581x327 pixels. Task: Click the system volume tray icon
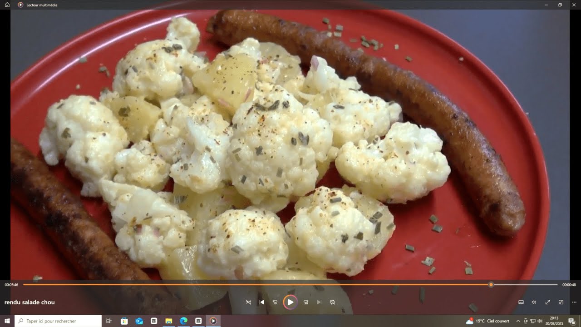click(540, 321)
